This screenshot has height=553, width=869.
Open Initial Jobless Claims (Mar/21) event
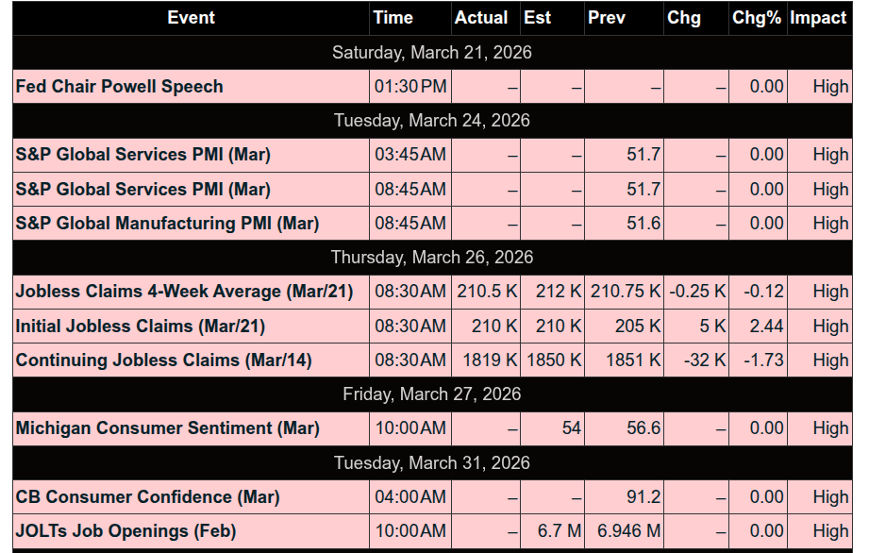141,326
